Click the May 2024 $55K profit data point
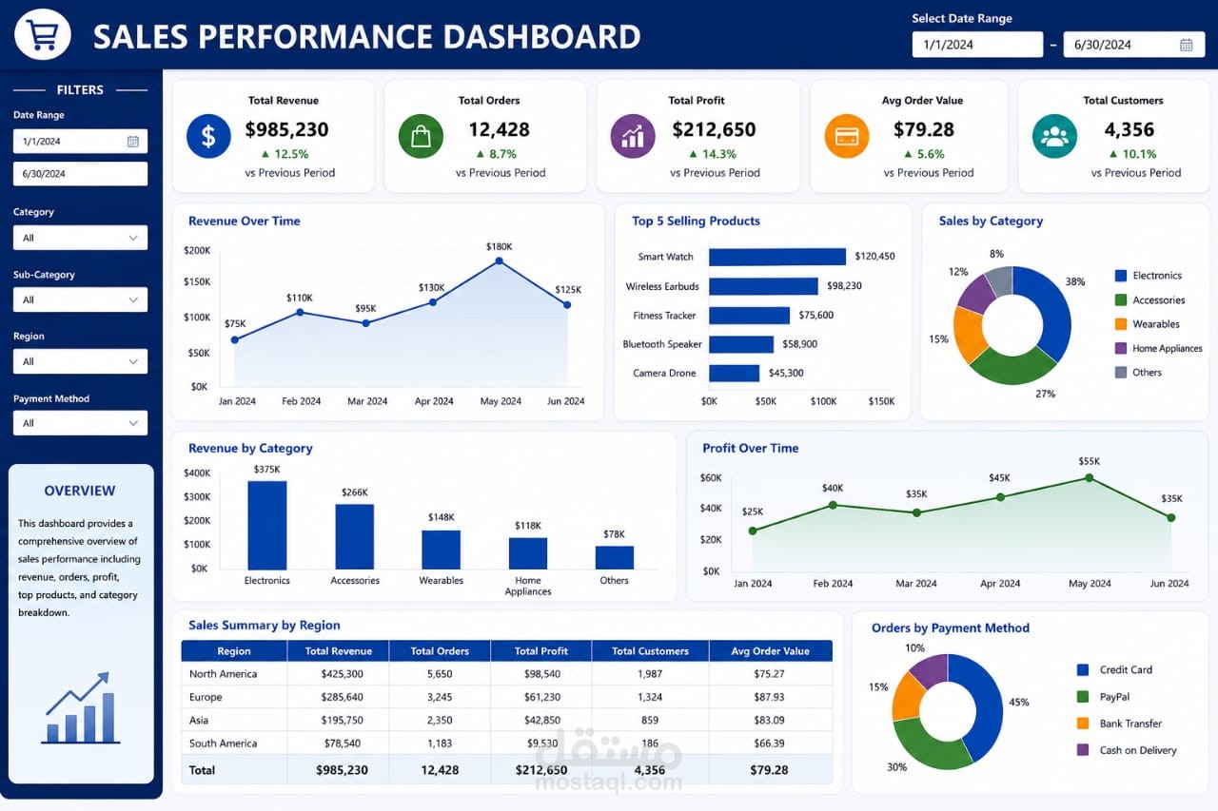The width and height of the screenshot is (1218, 811). 1090,478
